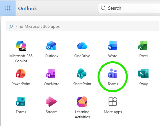
Task: Open the Teams app
Action: (x=113, y=77)
